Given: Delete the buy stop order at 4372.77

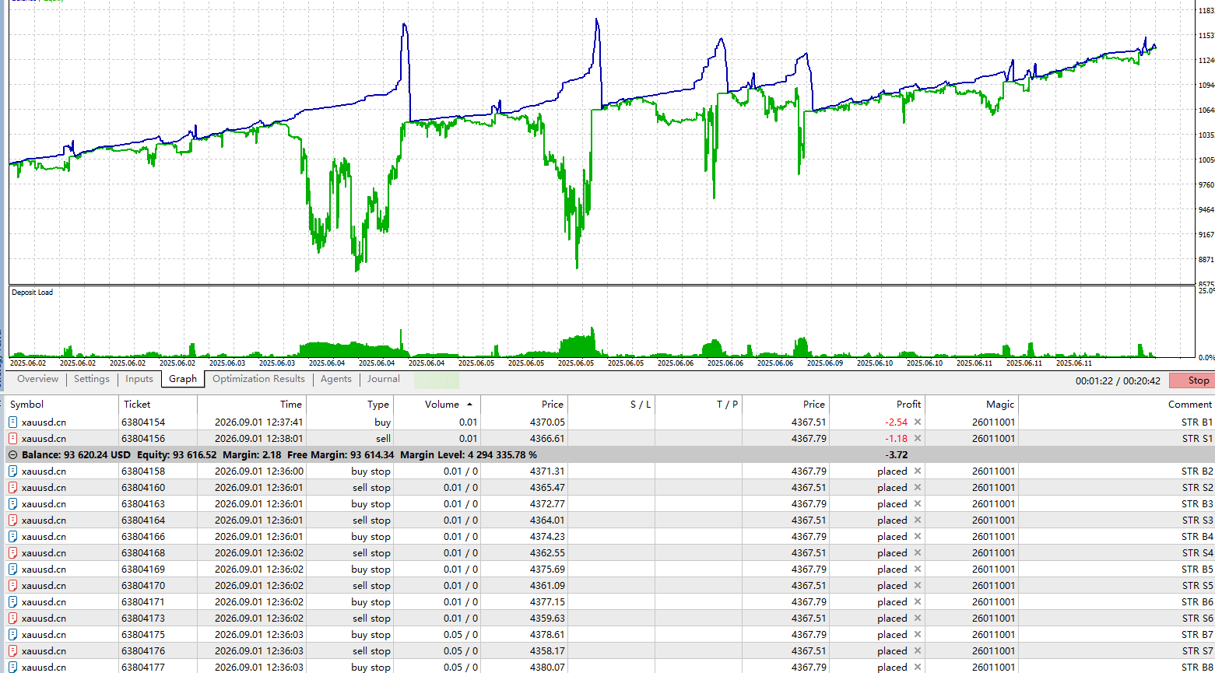Looking at the screenshot, I should coord(917,504).
